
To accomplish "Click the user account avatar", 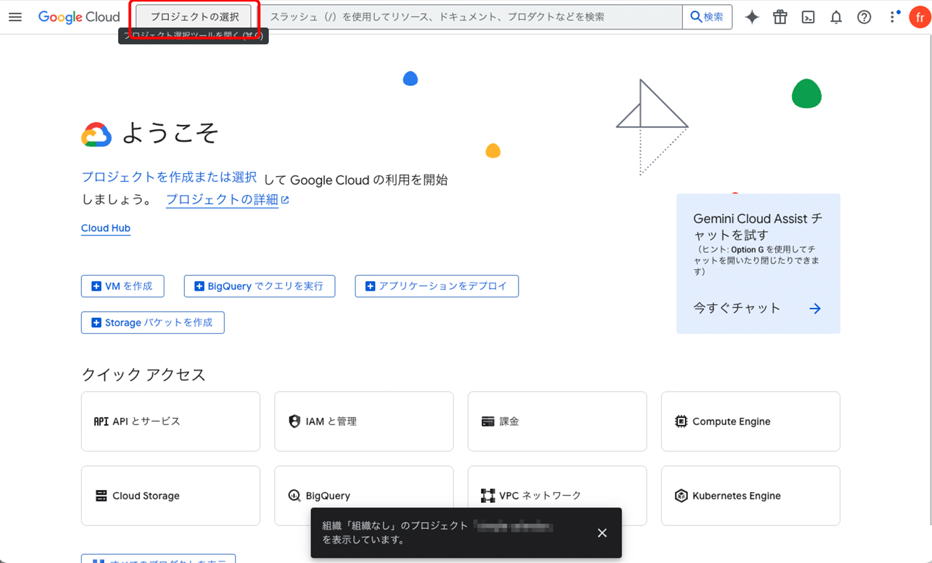I will (x=920, y=17).
